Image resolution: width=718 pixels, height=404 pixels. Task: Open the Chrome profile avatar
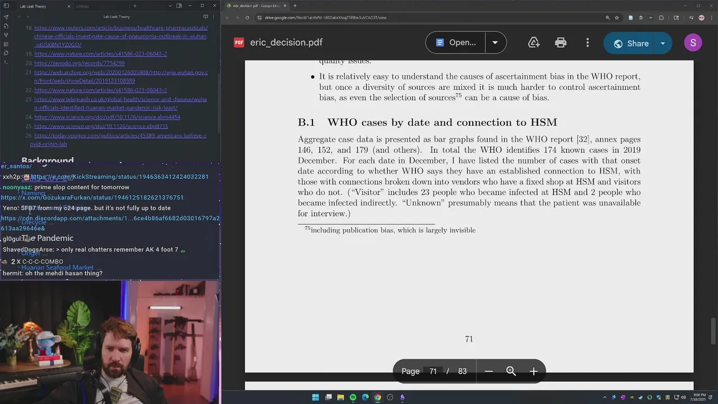click(x=701, y=17)
